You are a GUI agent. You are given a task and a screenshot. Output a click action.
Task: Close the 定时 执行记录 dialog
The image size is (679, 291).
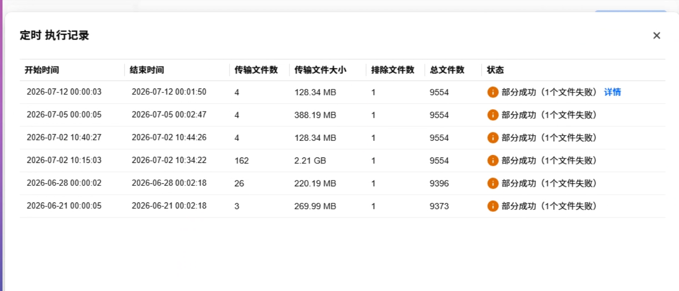point(656,36)
